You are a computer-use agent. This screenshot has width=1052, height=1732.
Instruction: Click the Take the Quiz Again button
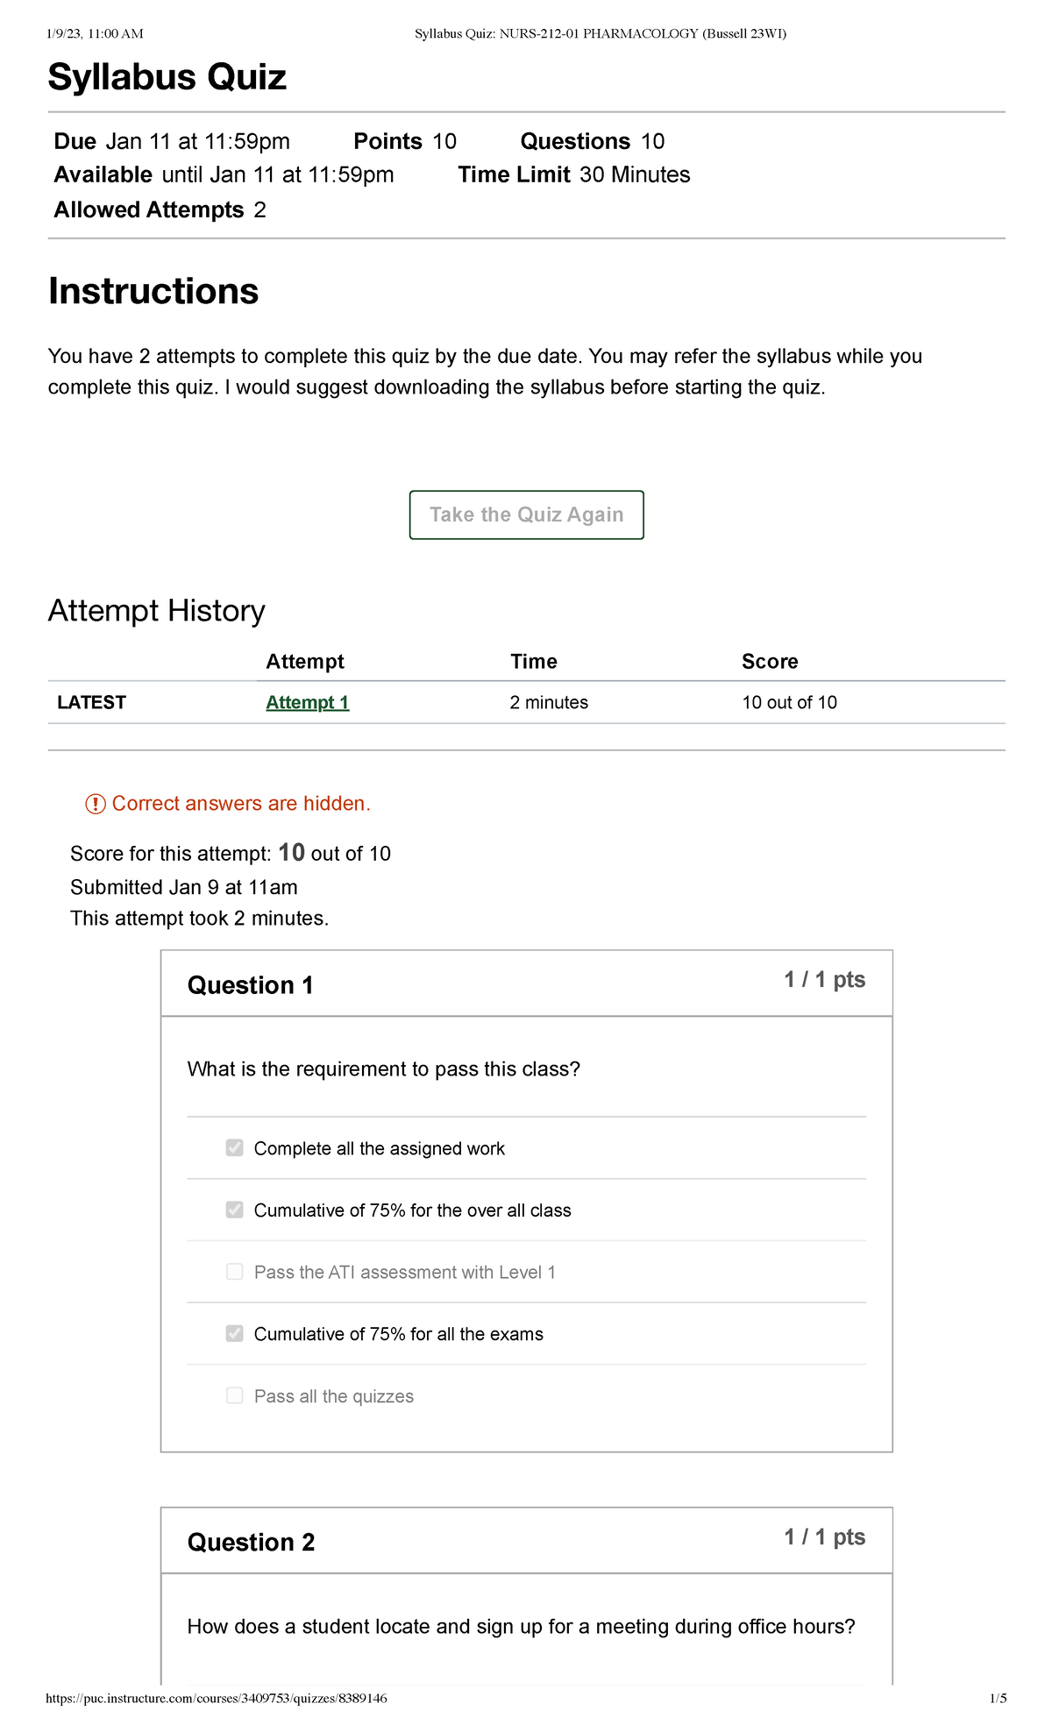[x=526, y=515]
